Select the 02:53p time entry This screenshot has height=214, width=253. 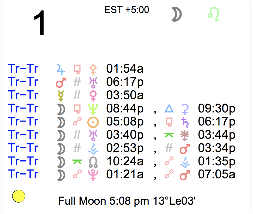click(x=125, y=148)
